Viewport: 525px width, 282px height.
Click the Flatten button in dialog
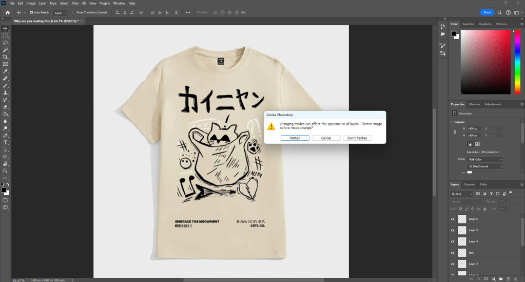(x=295, y=138)
